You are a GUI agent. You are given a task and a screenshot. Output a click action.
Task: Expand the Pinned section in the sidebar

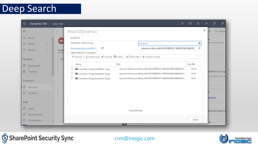pyautogui.click(x=48, y=50)
